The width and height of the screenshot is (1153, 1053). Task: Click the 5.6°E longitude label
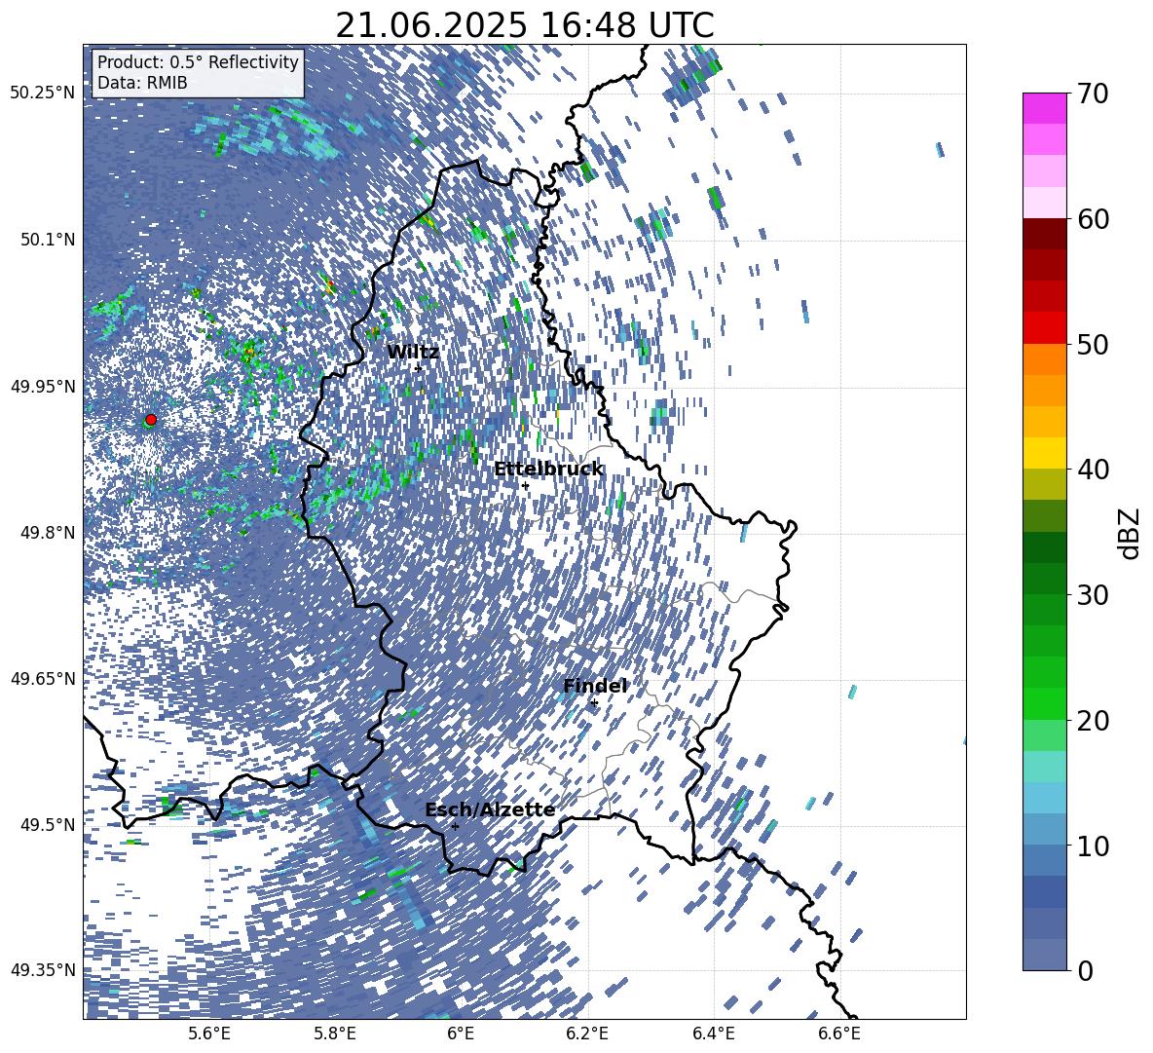click(x=209, y=1034)
